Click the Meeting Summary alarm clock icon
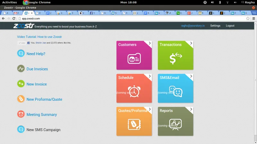The width and height of the screenshot is (257, 144). (x=21, y=114)
